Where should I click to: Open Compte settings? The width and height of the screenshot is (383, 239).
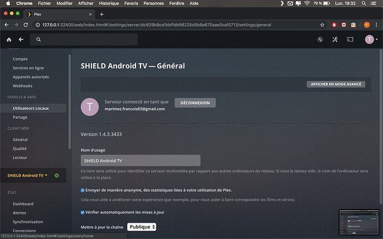pyautogui.click(x=20, y=59)
